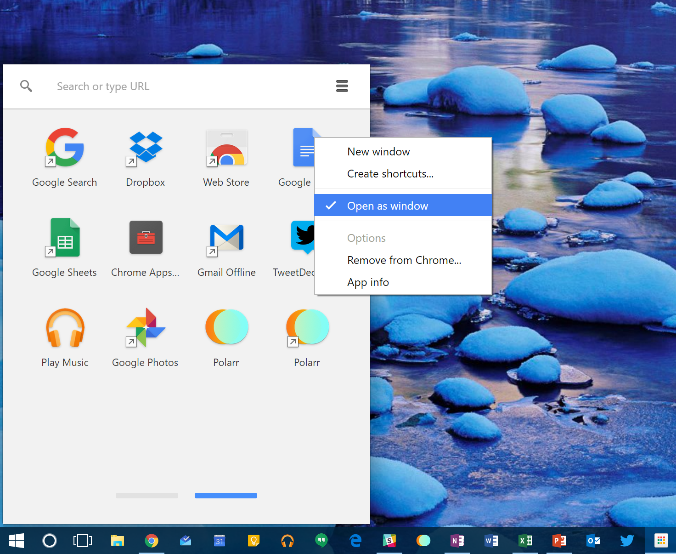676x554 pixels.
Task: Open Word from taskbar
Action: pos(491,541)
